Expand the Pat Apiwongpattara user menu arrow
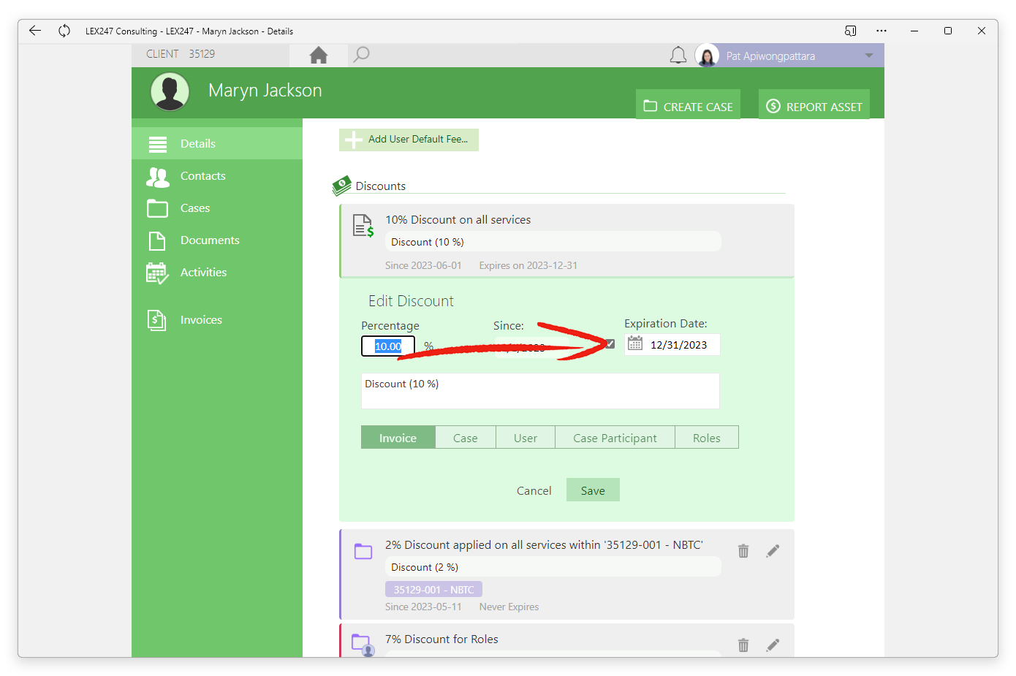This screenshot has height=676, width=1016. pos(869,56)
